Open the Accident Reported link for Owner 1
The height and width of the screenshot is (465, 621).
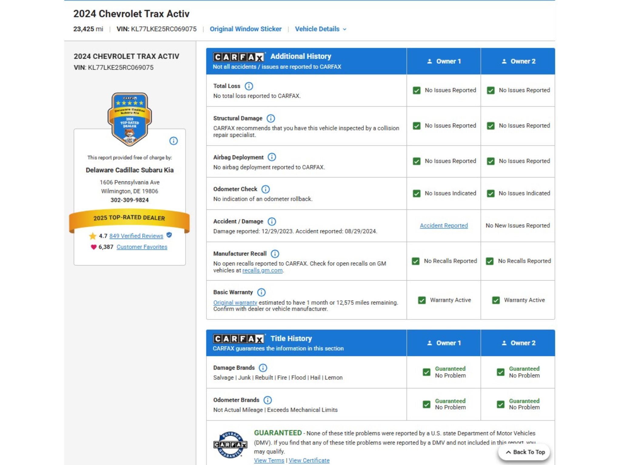click(444, 226)
